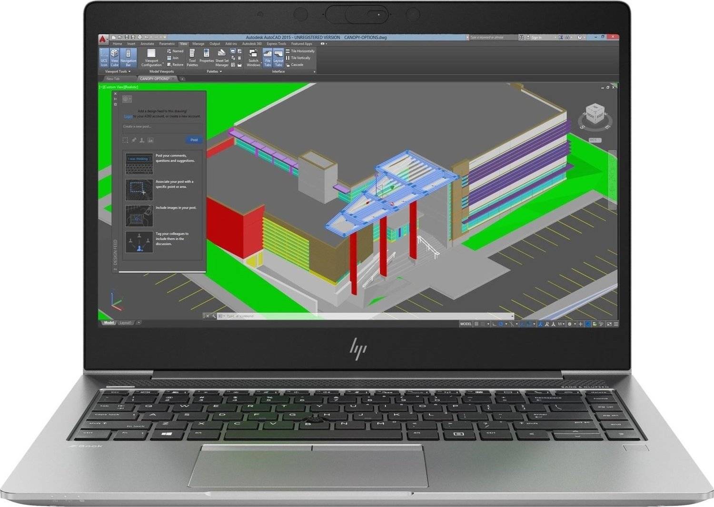Switch to the Parametric ribbon tab
The width and height of the screenshot is (714, 507).
pos(167,44)
